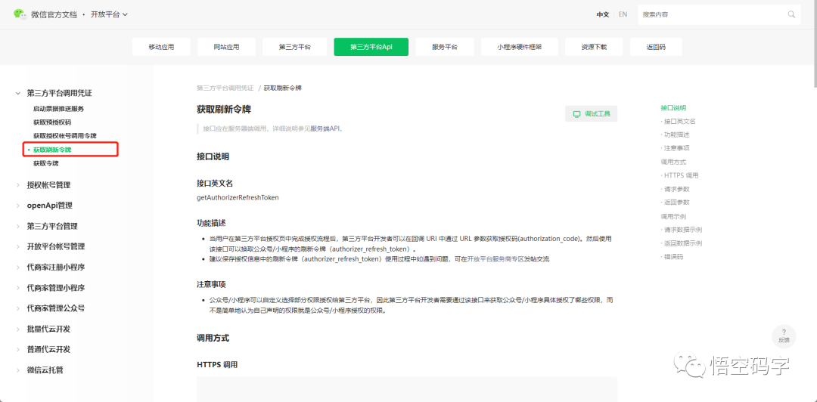Switch to the 网站应用 tab

point(227,47)
